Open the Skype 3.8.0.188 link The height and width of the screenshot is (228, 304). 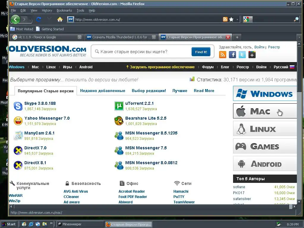[x=40, y=103]
